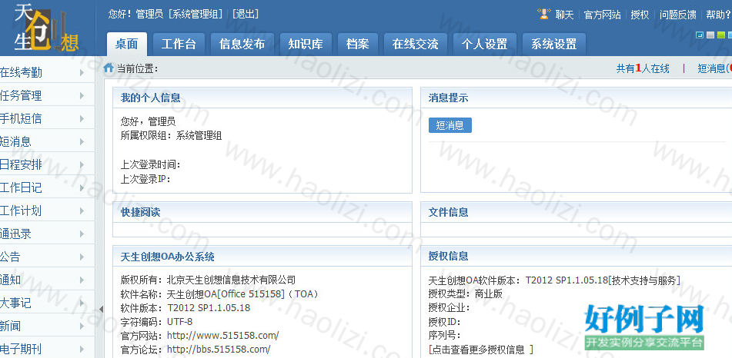Select the green theme swatch
732x358 pixels.
[x=720, y=35]
